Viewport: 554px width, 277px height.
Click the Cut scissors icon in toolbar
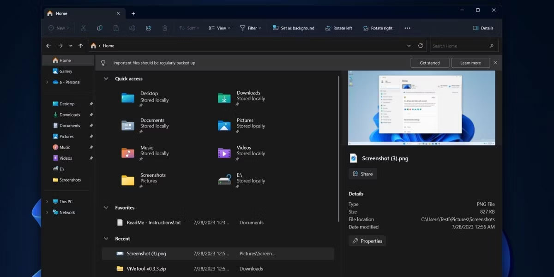tap(83, 28)
